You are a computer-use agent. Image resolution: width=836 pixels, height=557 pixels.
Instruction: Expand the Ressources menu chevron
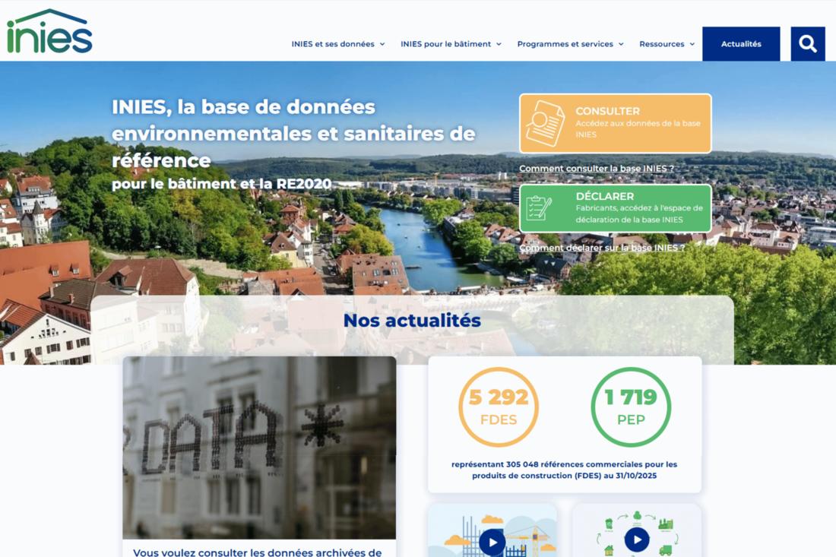[x=692, y=44]
